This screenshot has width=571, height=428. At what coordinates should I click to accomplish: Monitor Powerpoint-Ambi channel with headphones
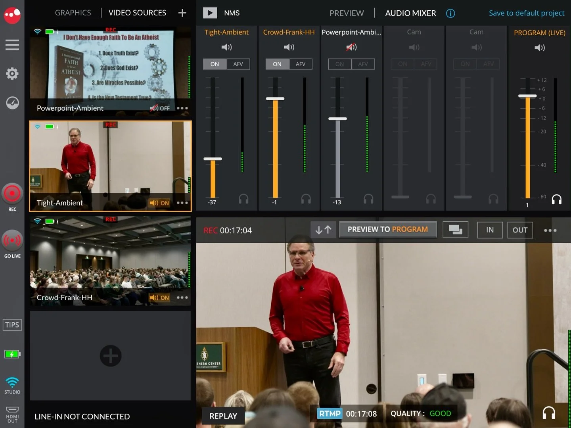(368, 199)
